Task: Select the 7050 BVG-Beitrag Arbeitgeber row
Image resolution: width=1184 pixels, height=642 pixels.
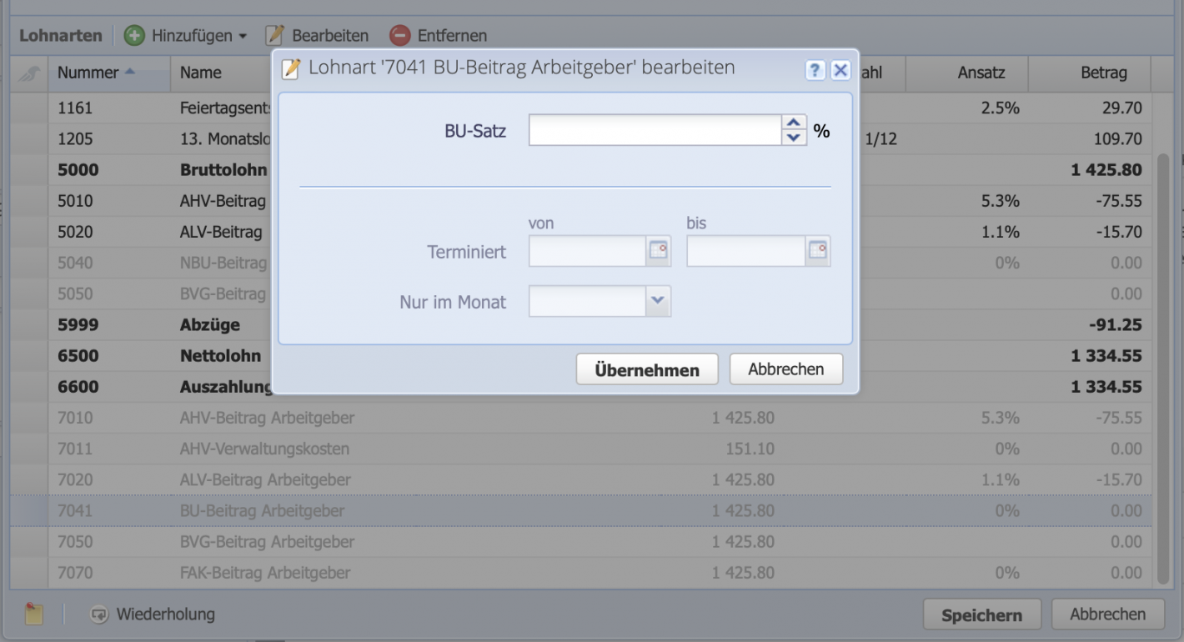Action: point(250,541)
